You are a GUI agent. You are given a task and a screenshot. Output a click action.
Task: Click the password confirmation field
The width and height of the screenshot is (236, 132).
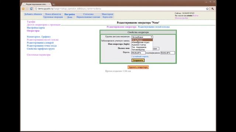[168, 53]
